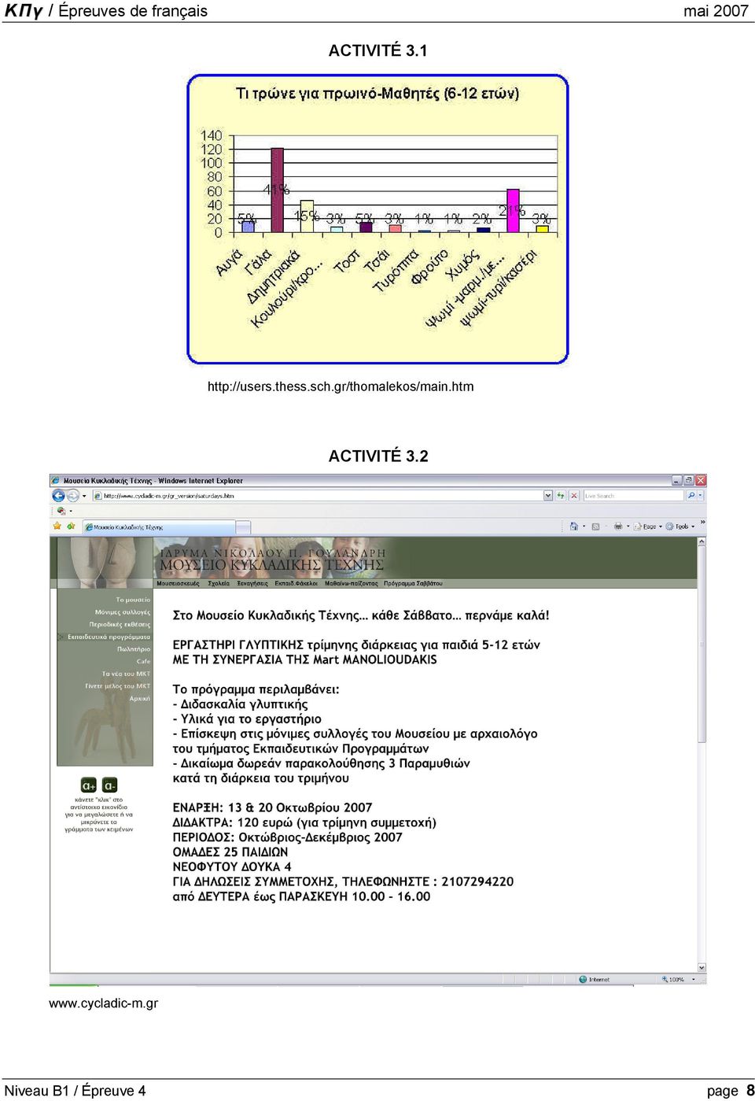This screenshot has width=755, height=1101.
Task: Open the recent pages dropdown beside Forward
Action: (x=84, y=496)
